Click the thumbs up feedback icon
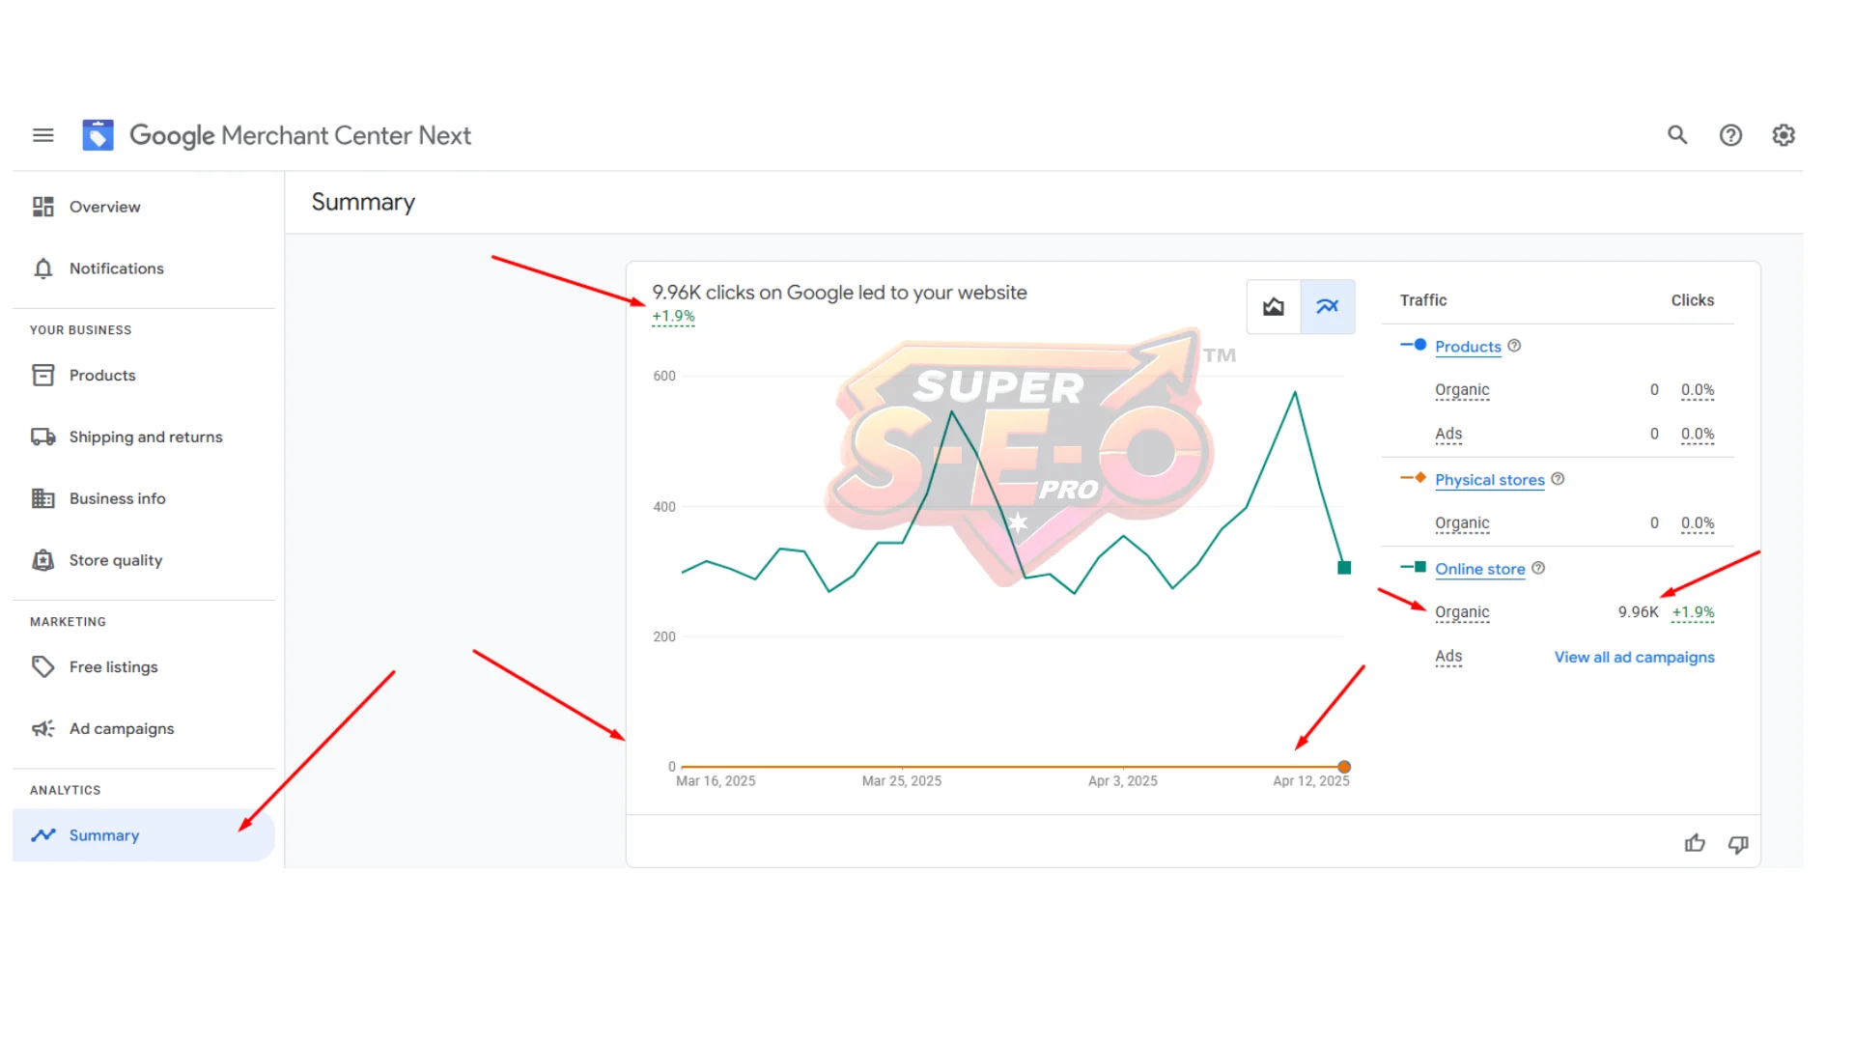 coord(1695,844)
